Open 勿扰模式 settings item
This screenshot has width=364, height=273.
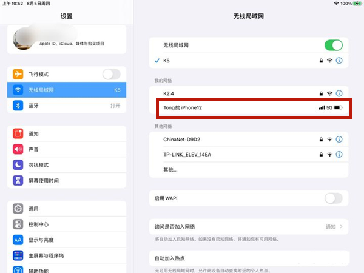coord(67,165)
